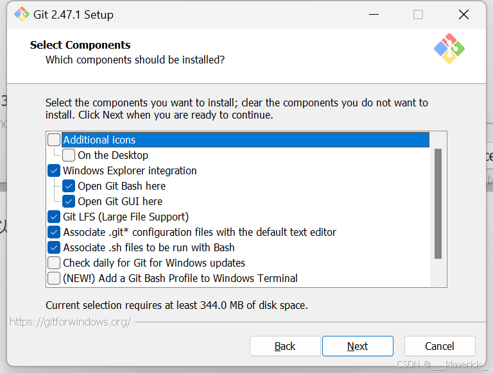Enable the Additional icons checkbox

tap(54, 140)
